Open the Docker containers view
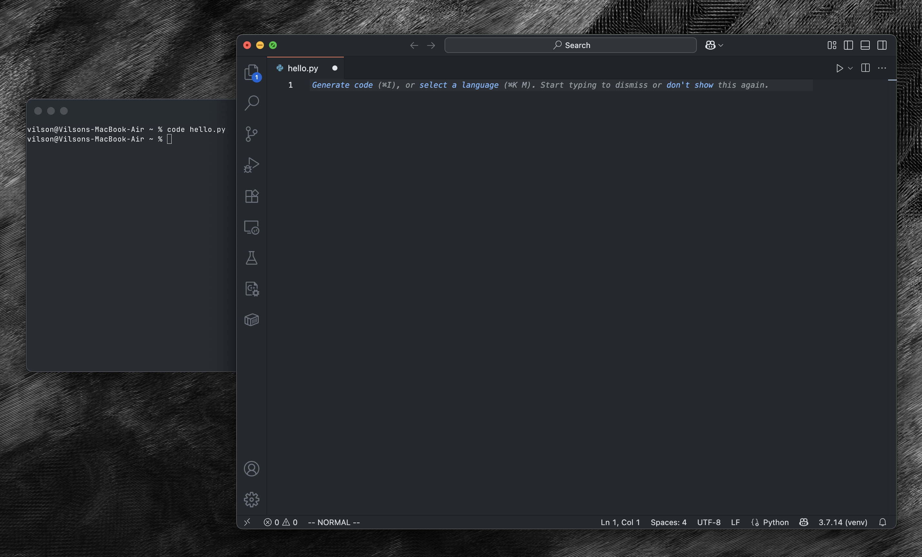Screen dimensions: 922x557 point(251,320)
